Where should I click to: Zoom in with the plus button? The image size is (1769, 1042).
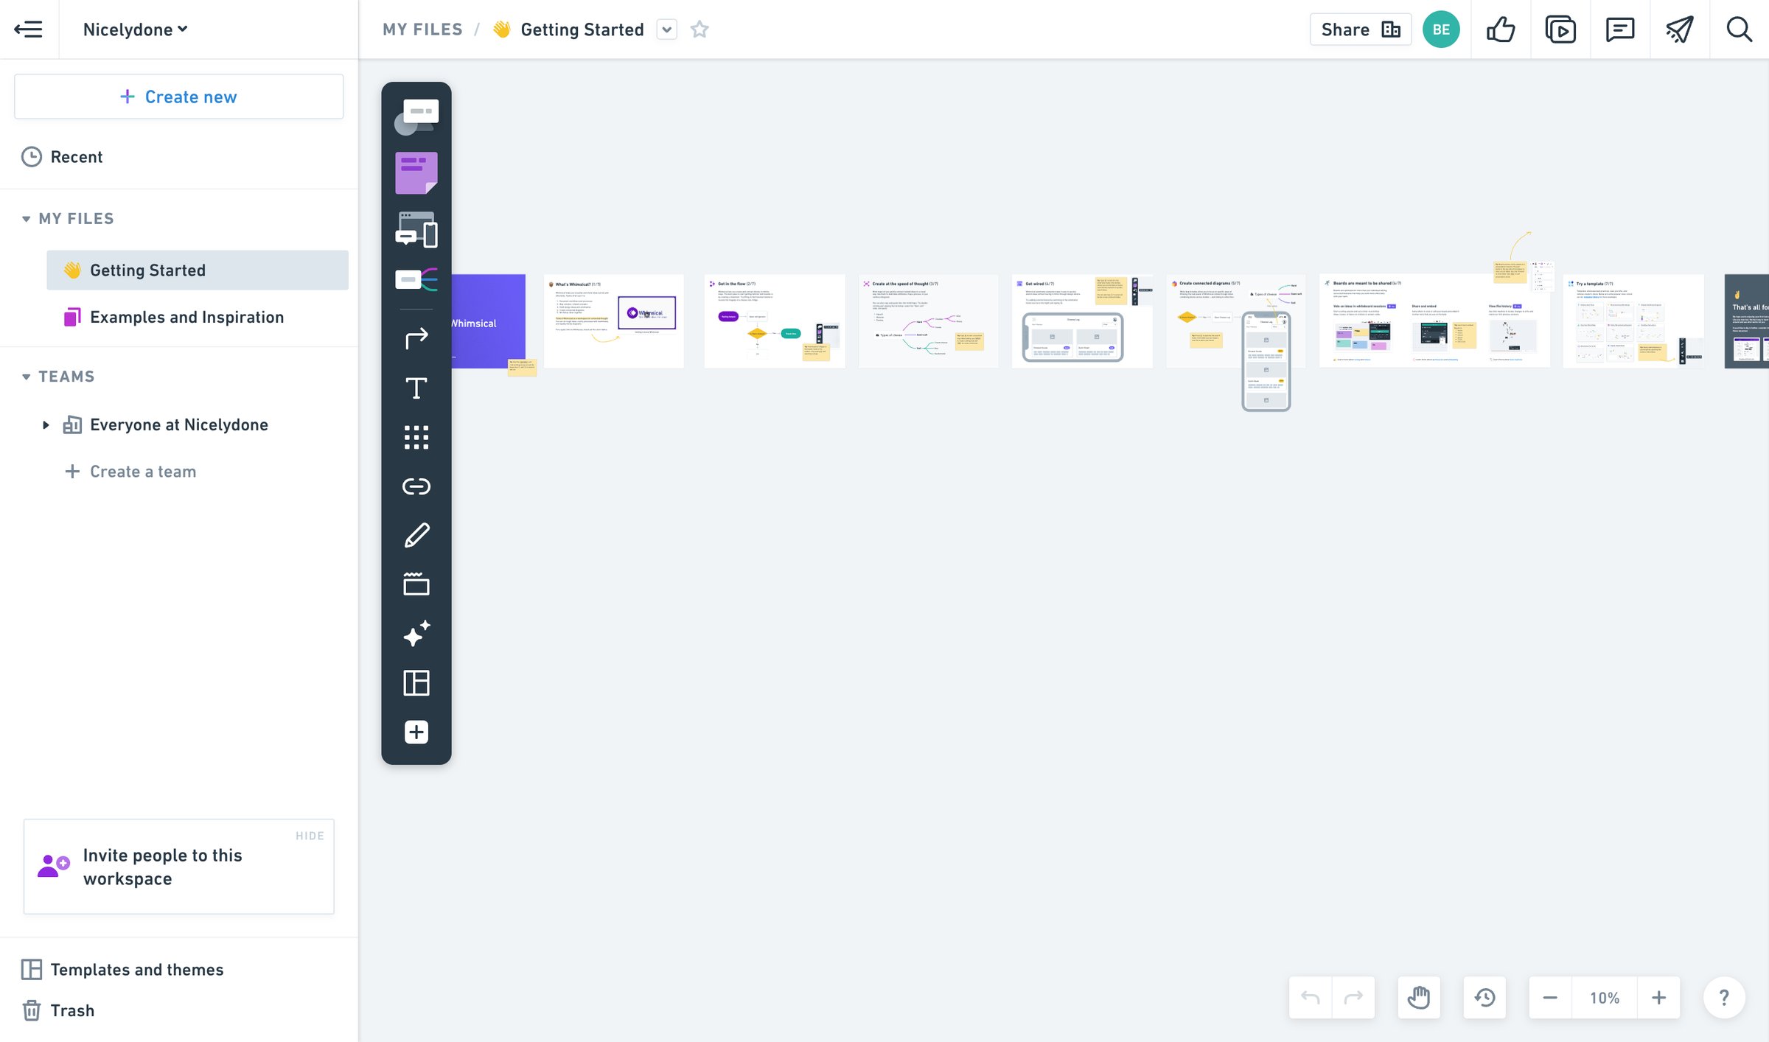1658,998
